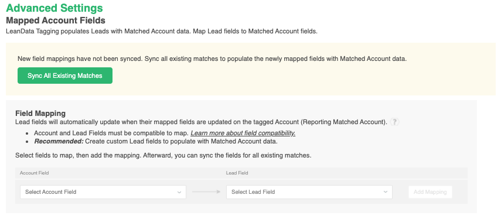Click the Account Field column label
Screen dimensions: 501x219
click(34, 173)
